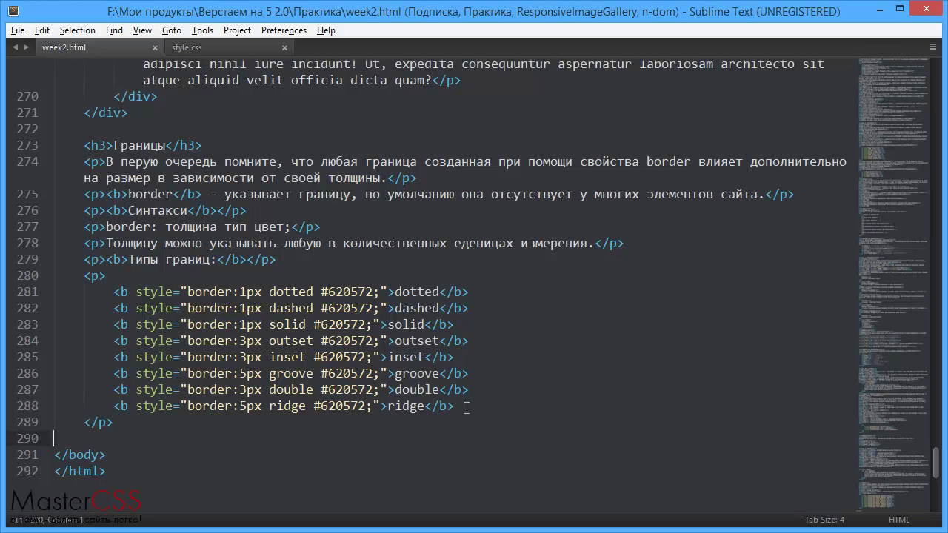This screenshot has width=948, height=533.
Task: Click line number 280 in gutter
Action: click(x=27, y=275)
